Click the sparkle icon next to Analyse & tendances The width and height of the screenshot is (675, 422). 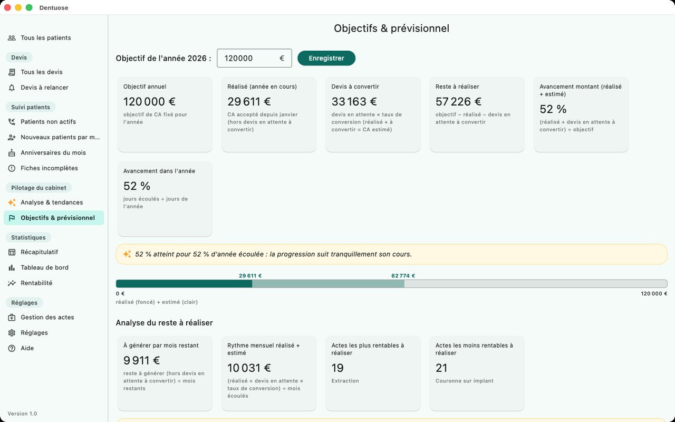click(12, 203)
